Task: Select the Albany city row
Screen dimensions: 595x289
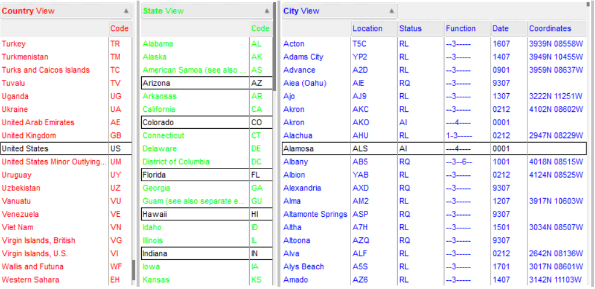Action: 434,161
